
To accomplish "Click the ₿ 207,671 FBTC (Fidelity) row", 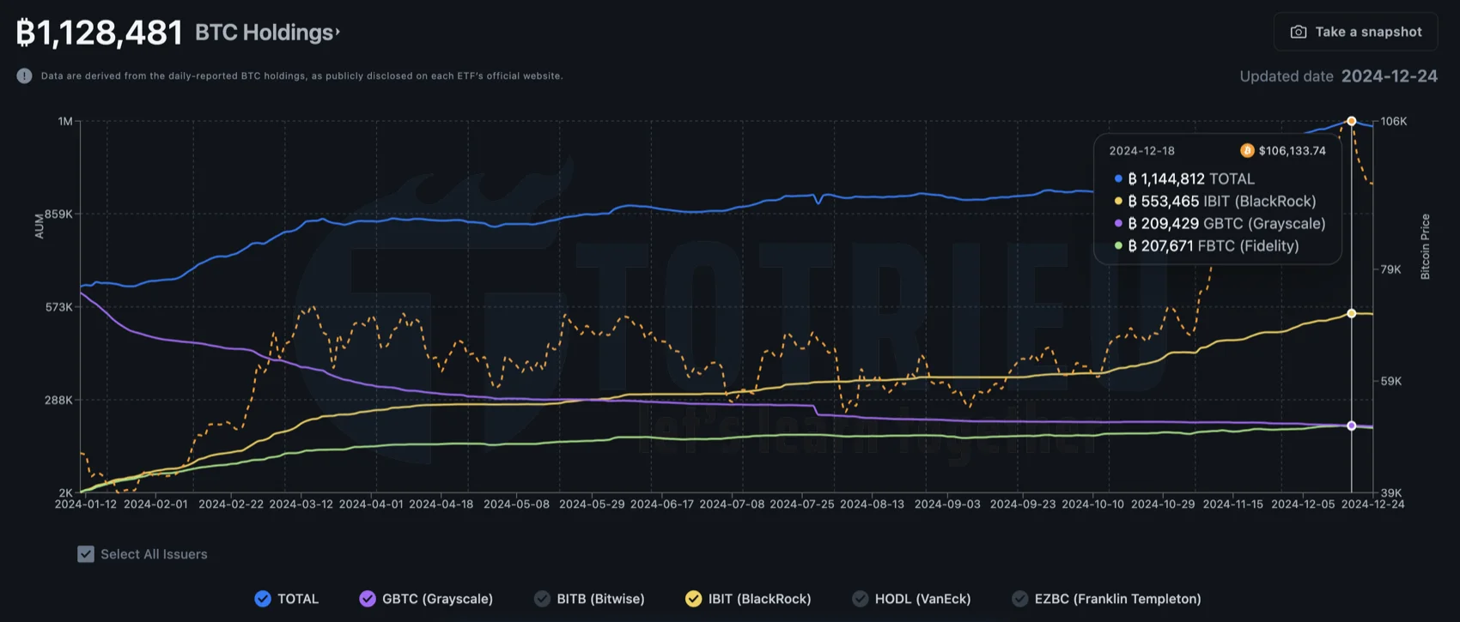I will (1207, 245).
